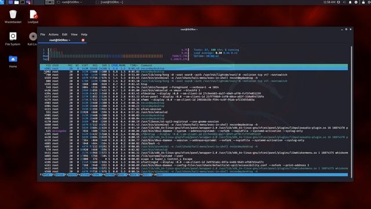Close the terminal tab with red X
Screen dimensions: 371x209
pos(83,40)
